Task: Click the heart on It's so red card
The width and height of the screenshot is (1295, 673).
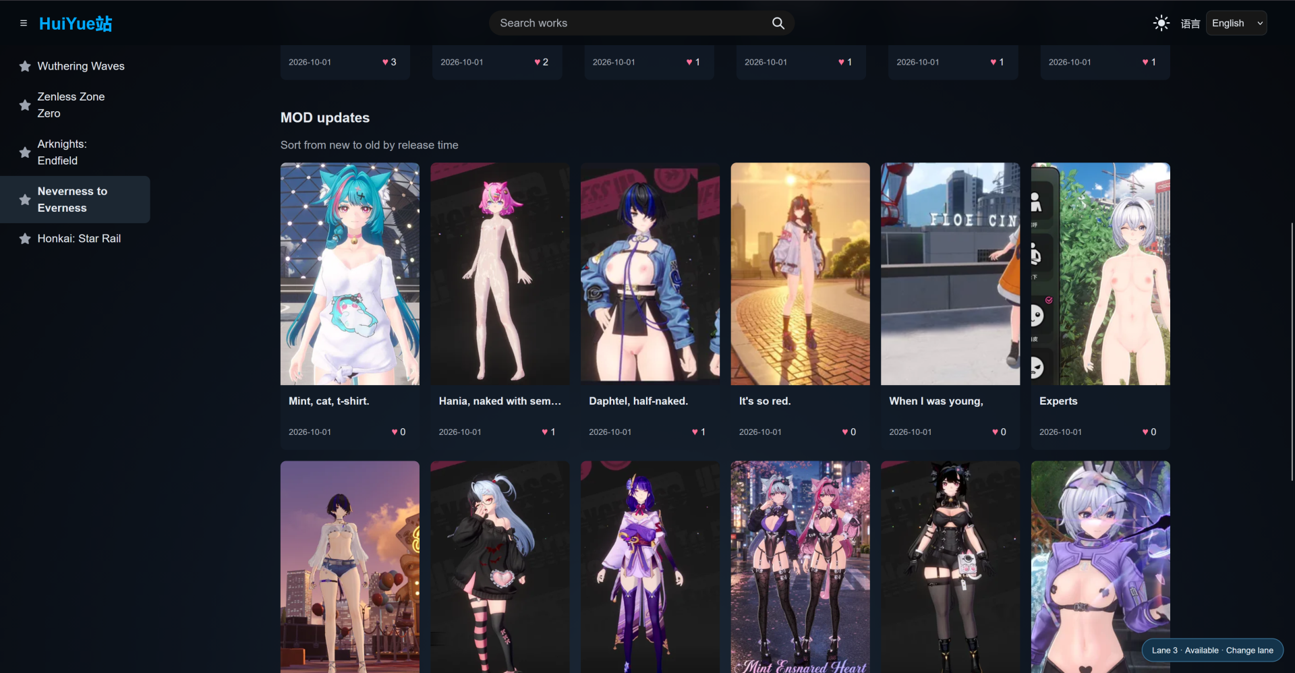Action: (845, 432)
